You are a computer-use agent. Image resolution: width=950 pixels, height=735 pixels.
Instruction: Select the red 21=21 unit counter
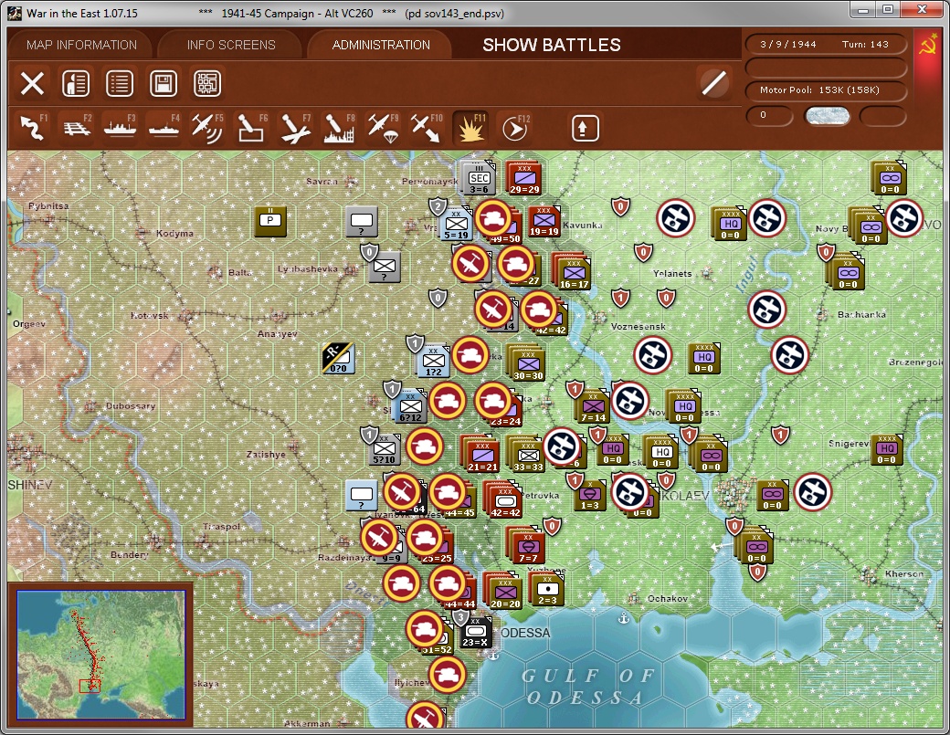tap(482, 456)
